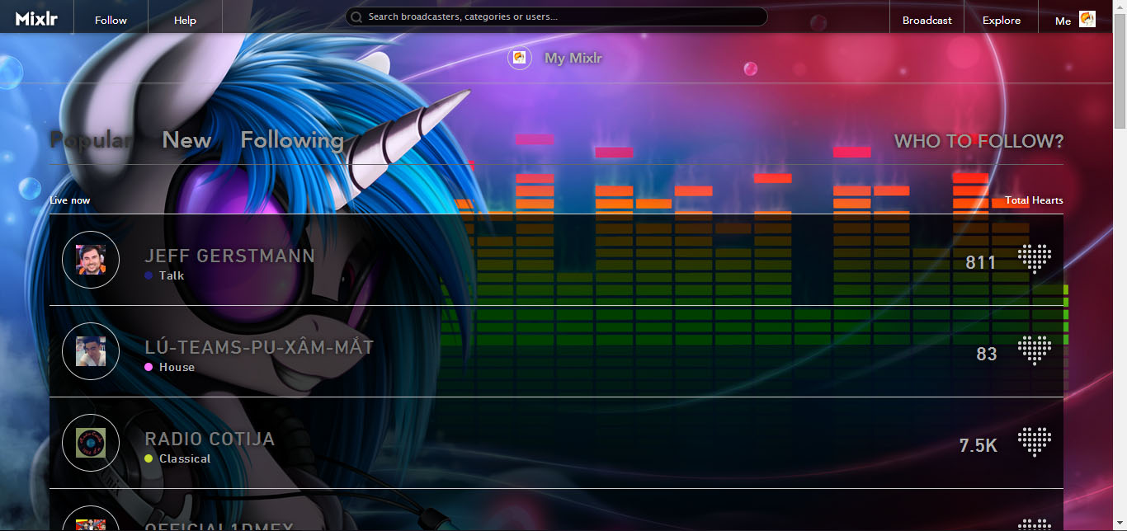Switch to the New tab
Image resolution: width=1127 pixels, height=531 pixels.
(186, 140)
